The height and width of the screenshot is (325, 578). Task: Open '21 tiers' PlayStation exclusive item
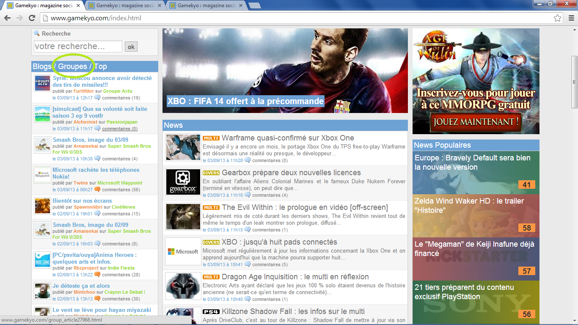476,302
